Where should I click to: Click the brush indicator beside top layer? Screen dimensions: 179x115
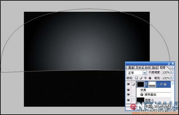pyautogui.click(x=133, y=84)
